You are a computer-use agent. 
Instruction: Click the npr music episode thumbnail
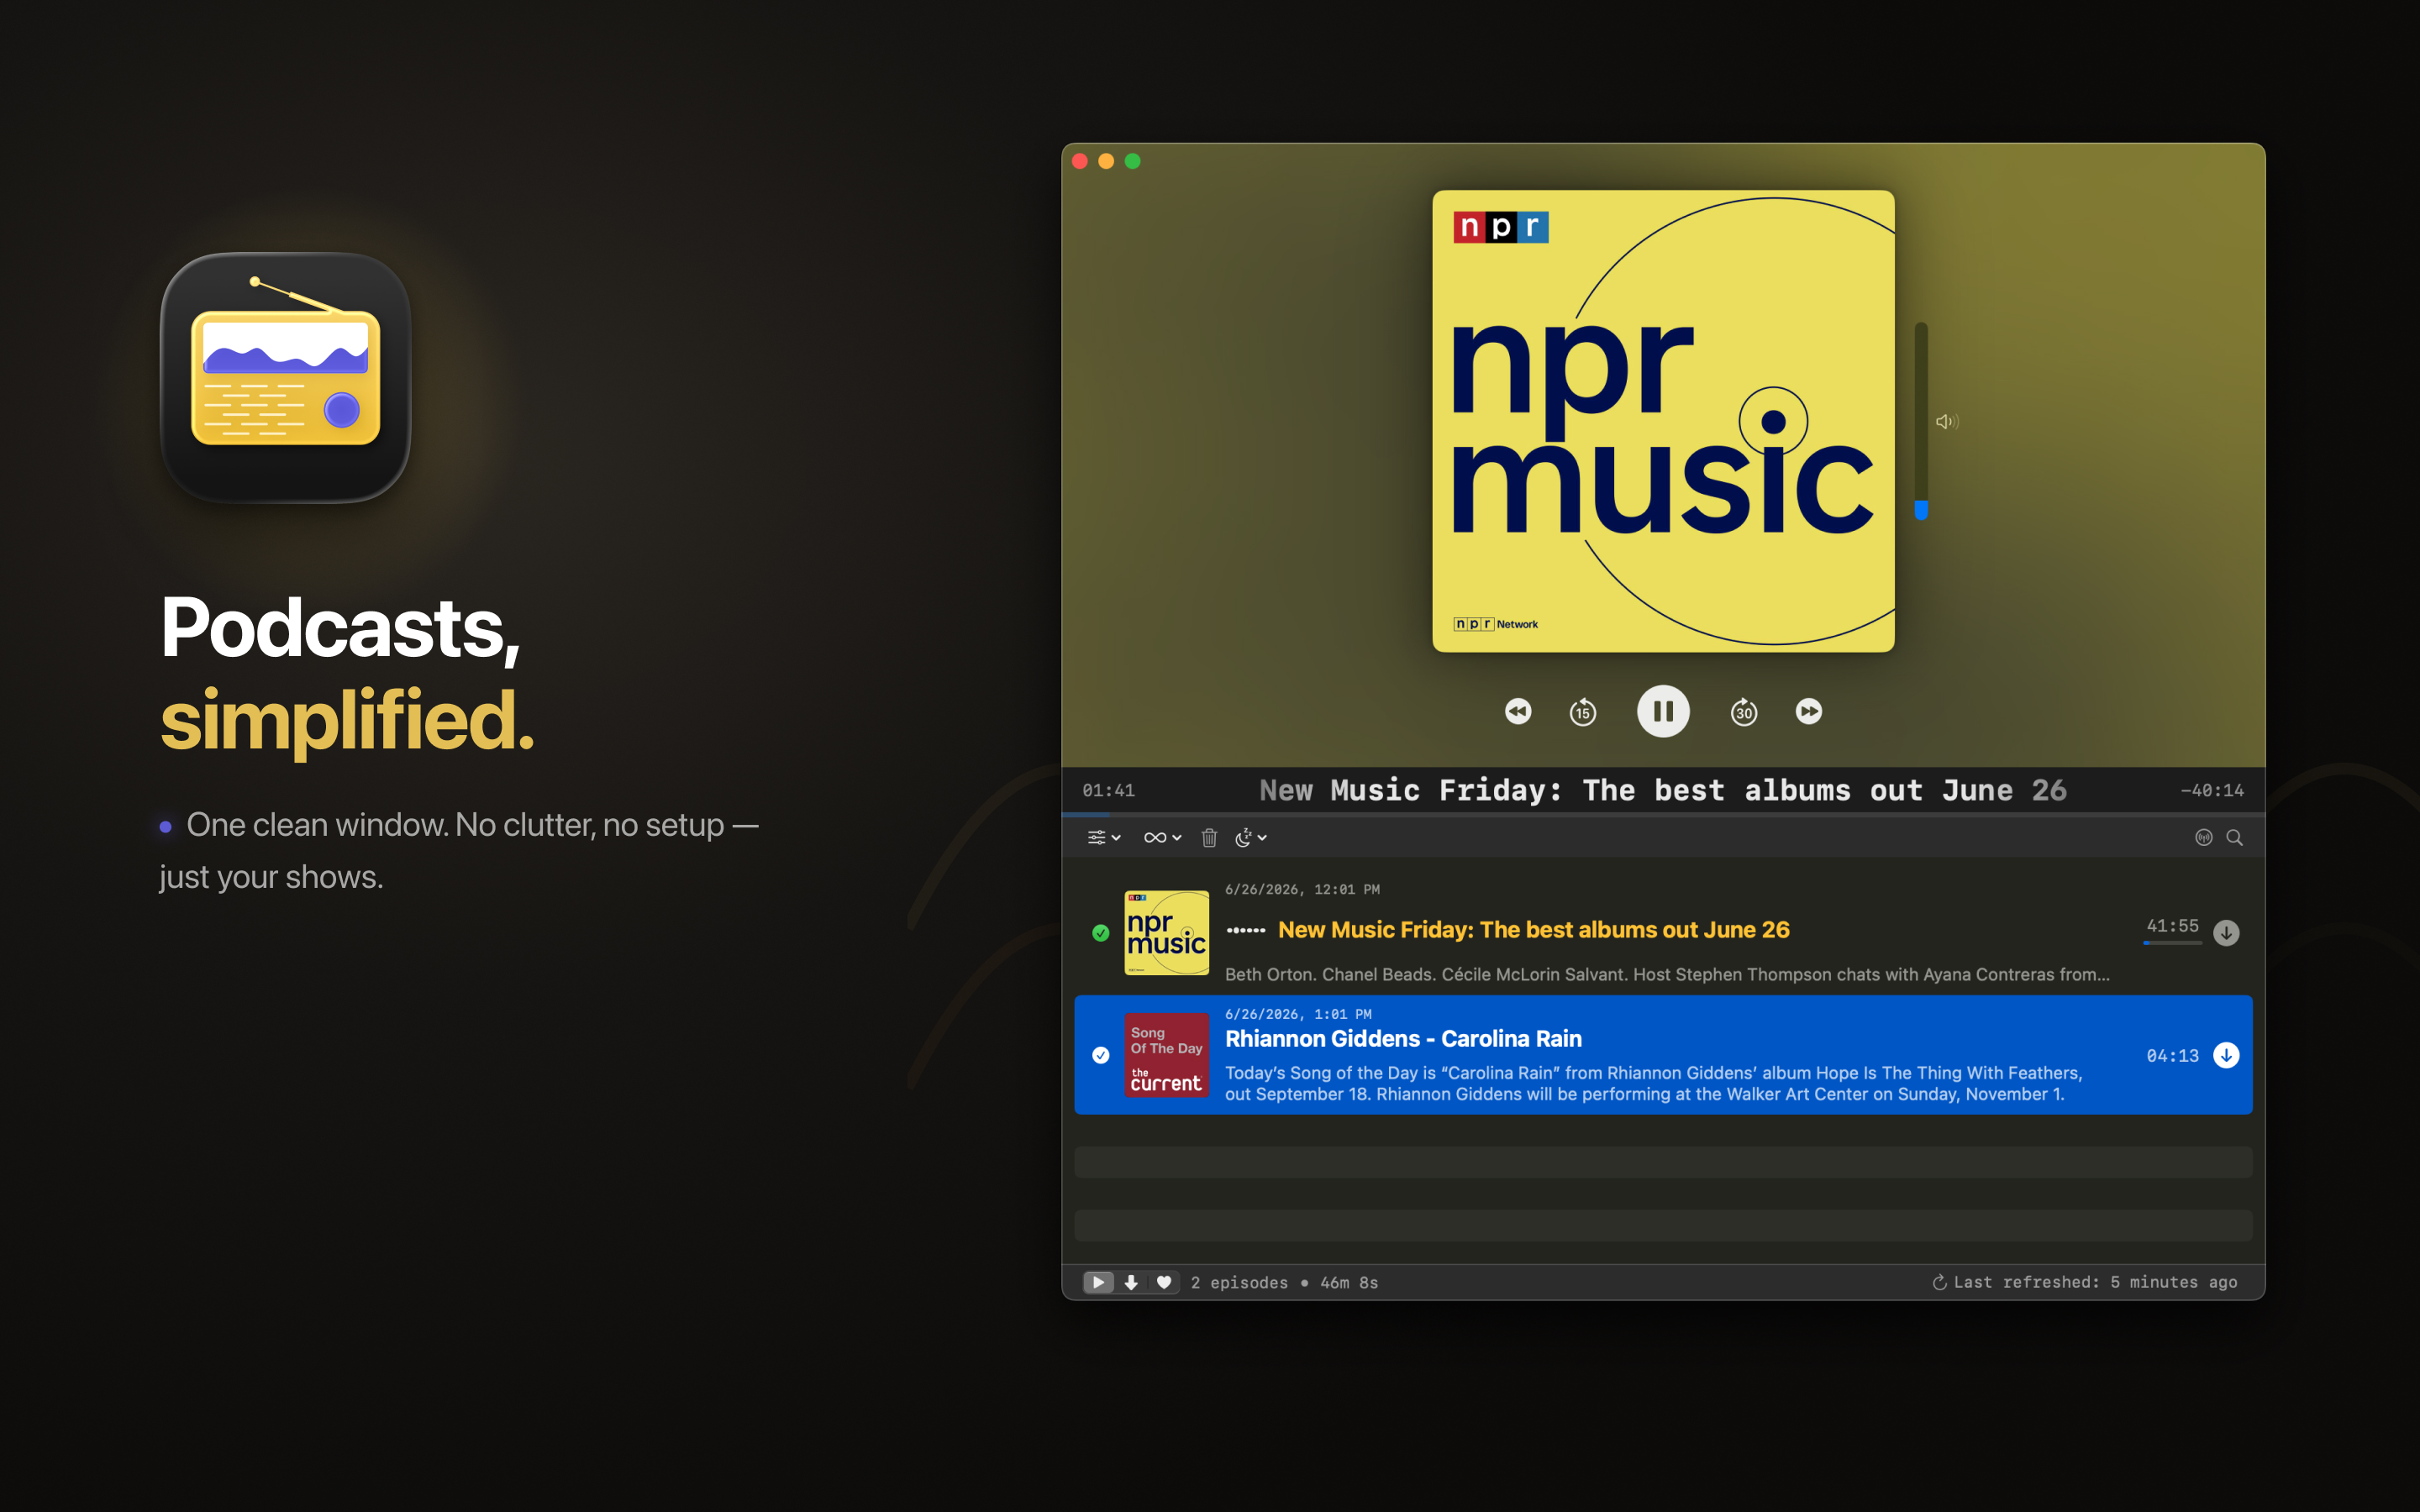[1166, 933]
